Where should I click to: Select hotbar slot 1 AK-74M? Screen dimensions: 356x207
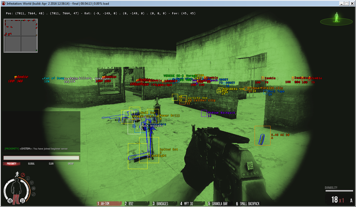109,204
